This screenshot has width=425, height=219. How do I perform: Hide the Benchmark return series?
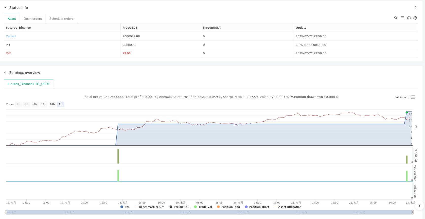(149, 207)
